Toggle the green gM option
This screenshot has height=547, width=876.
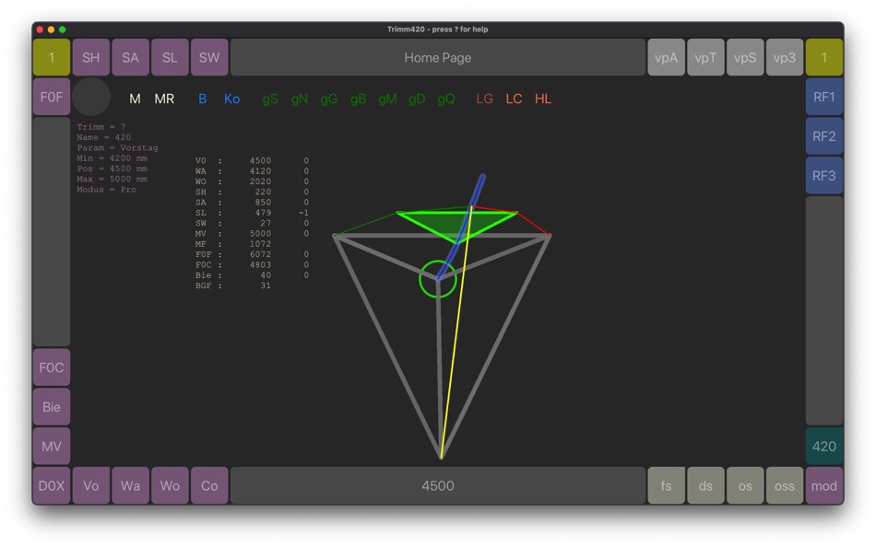[x=387, y=99]
